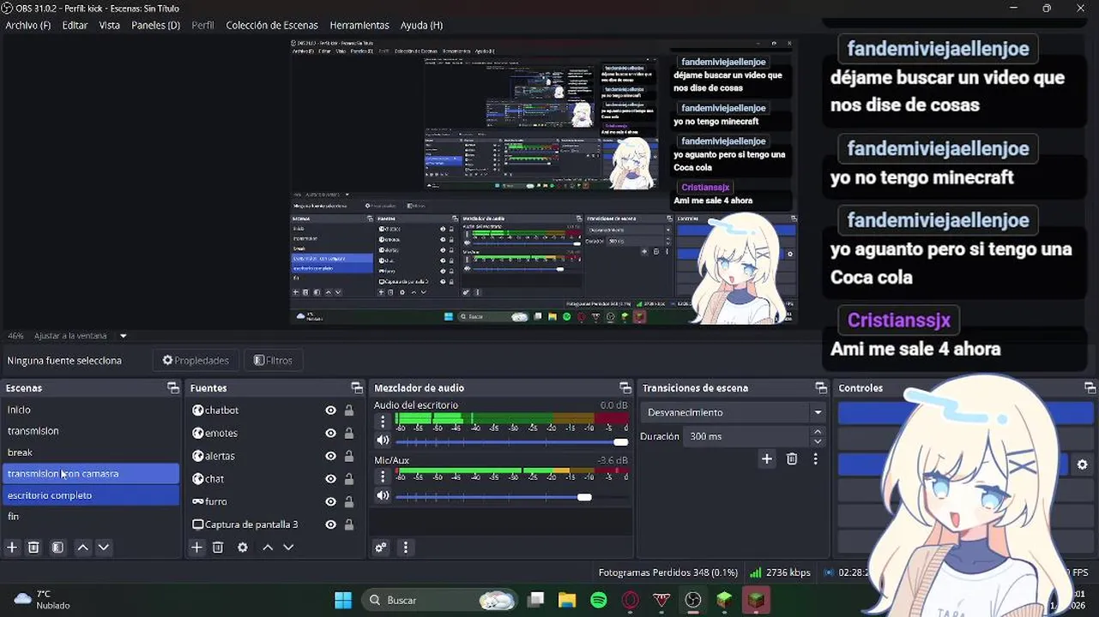The height and width of the screenshot is (617, 1099).
Task: Open the Vista menu
Action: tap(110, 25)
